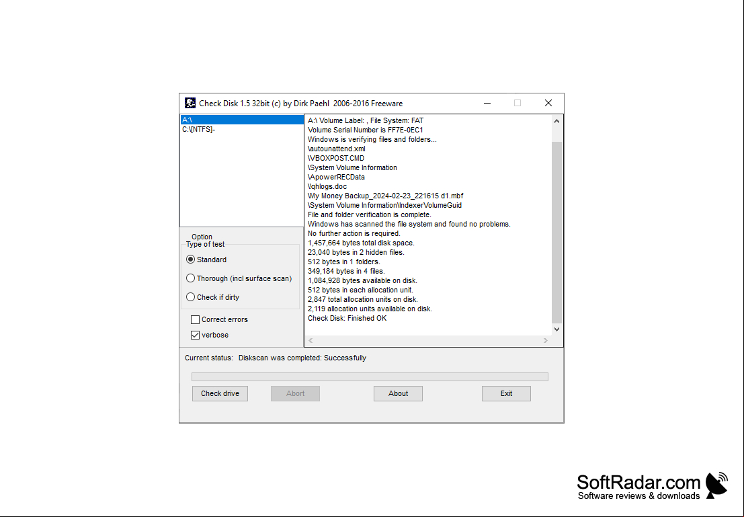Open the About dialog
The width and height of the screenshot is (744, 517).
tap(398, 393)
